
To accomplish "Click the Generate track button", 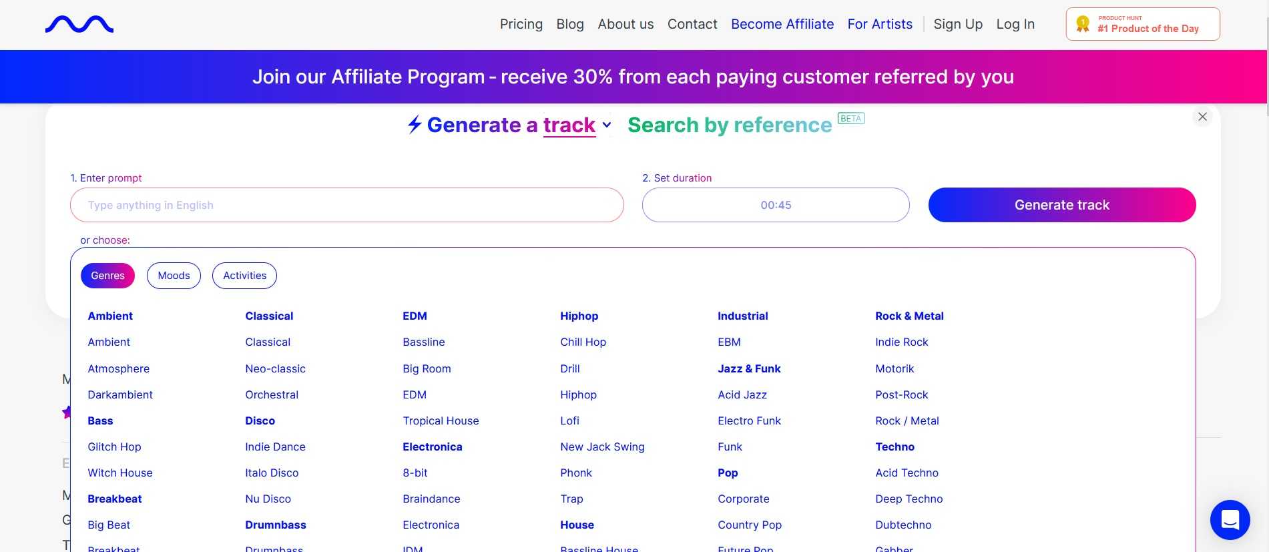I will coord(1062,205).
